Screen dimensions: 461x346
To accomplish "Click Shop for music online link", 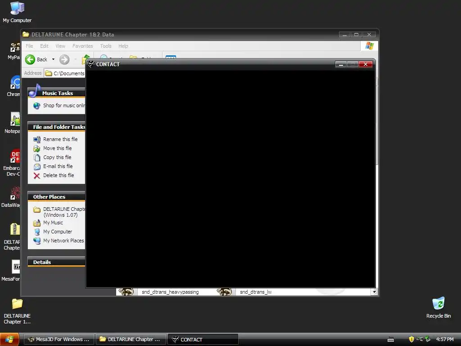I will [64, 105].
